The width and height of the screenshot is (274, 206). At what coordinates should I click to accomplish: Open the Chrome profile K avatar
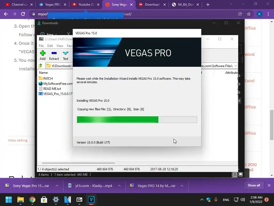pyautogui.click(x=259, y=14)
